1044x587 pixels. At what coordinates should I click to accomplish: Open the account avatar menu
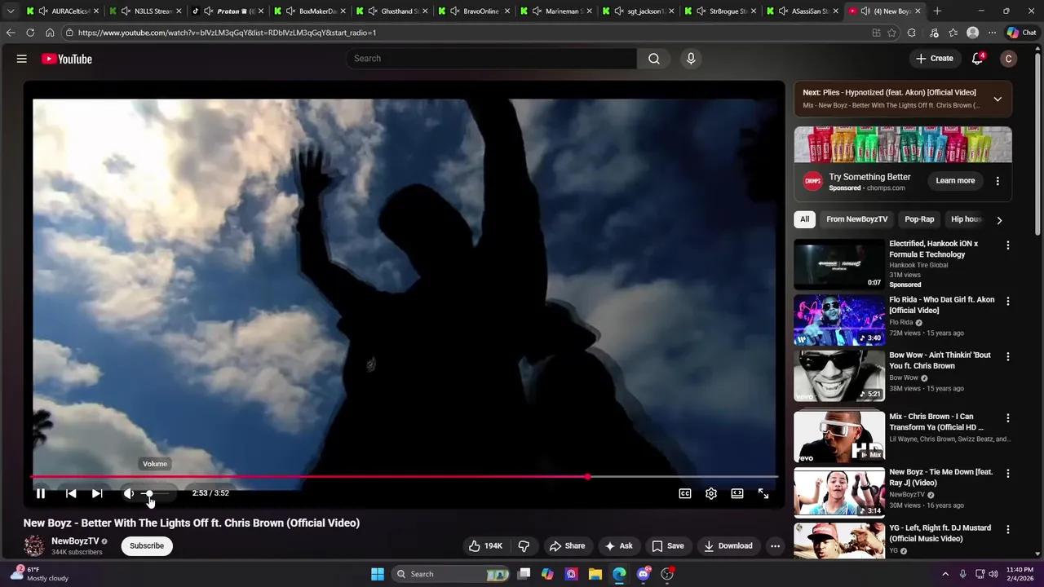(1009, 59)
